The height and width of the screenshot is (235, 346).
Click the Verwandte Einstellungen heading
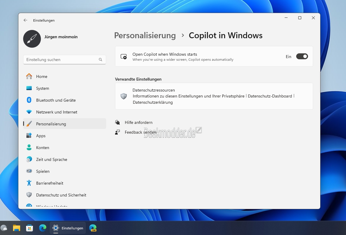[138, 79]
